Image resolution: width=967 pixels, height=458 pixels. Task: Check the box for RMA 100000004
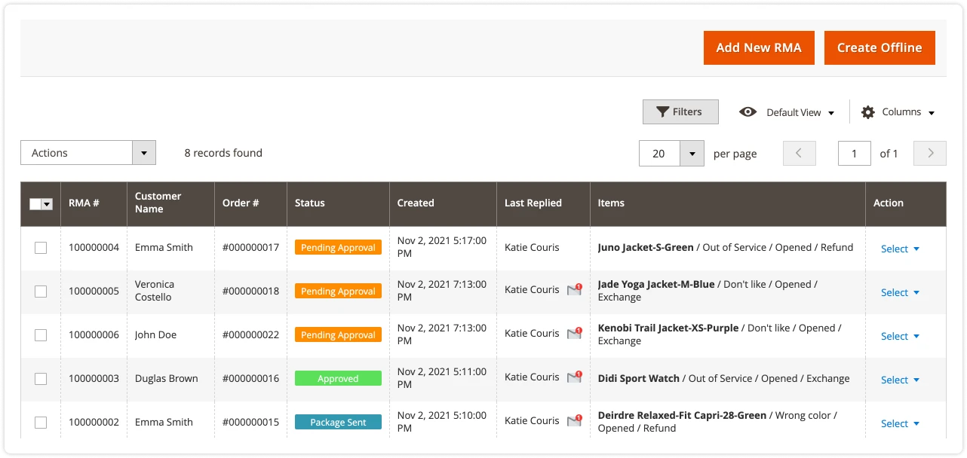(41, 248)
